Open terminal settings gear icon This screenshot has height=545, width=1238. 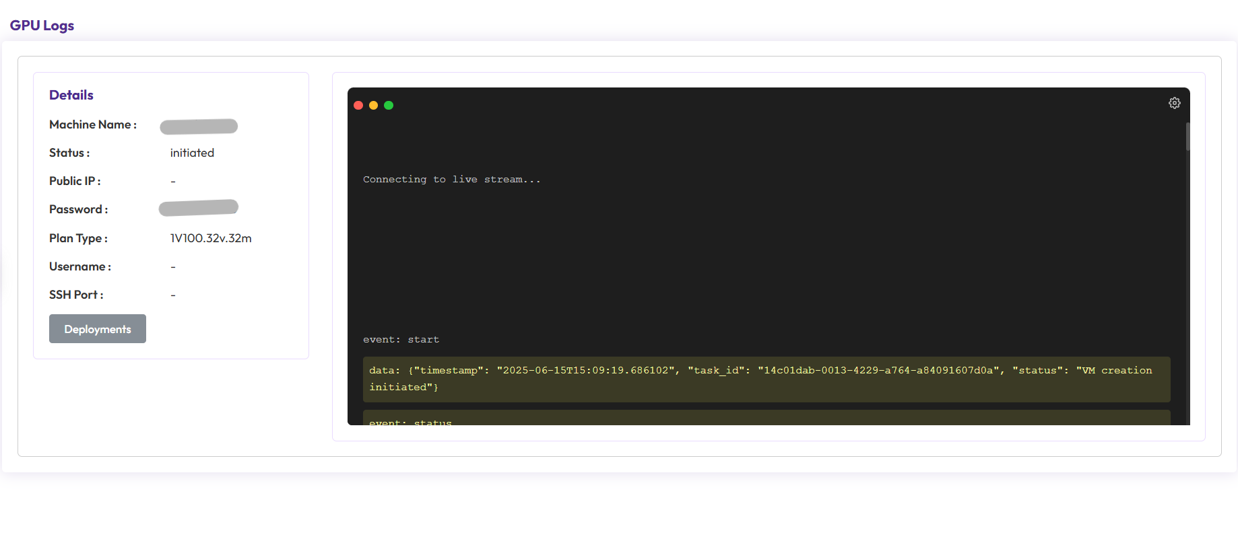pyautogui.click(x=1174, y=103)
